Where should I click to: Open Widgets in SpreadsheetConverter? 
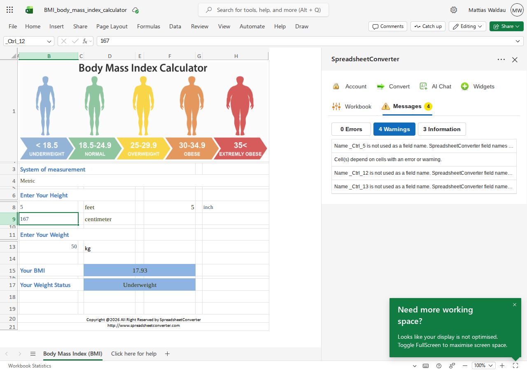point(478,86)
